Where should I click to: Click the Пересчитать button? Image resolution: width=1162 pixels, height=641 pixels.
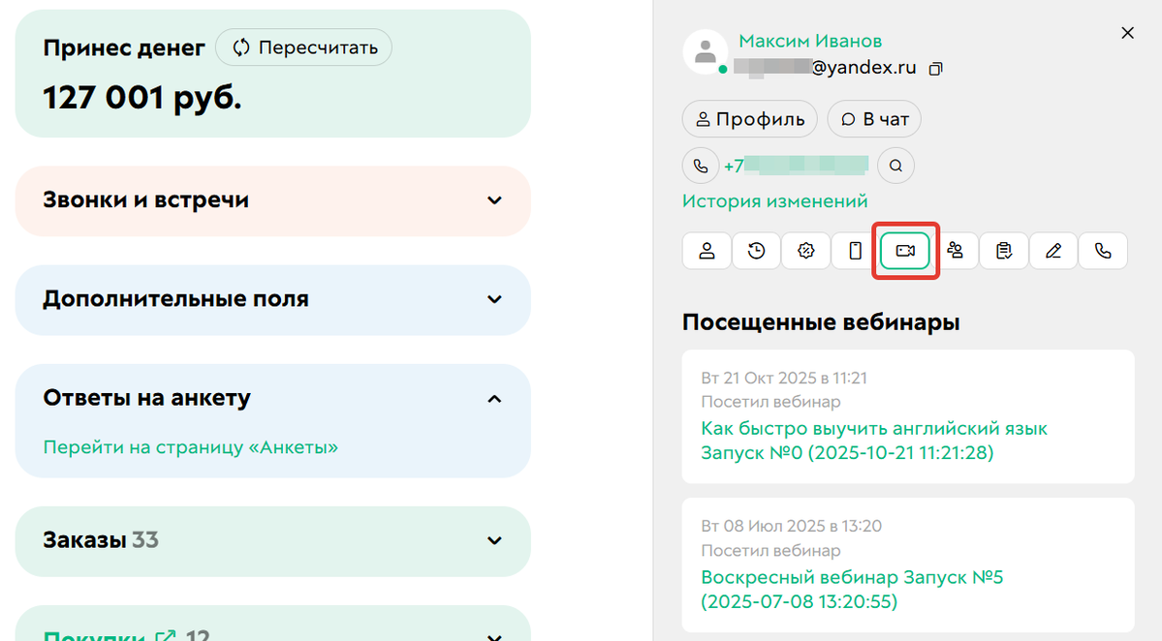point(303,46)
